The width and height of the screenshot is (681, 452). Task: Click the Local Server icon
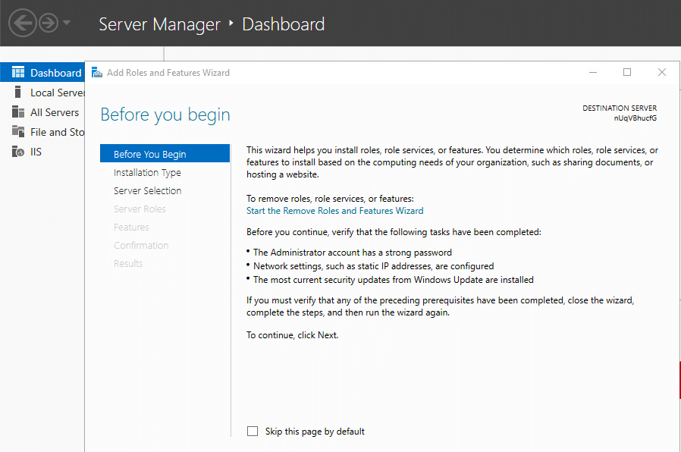coord(18,93)
